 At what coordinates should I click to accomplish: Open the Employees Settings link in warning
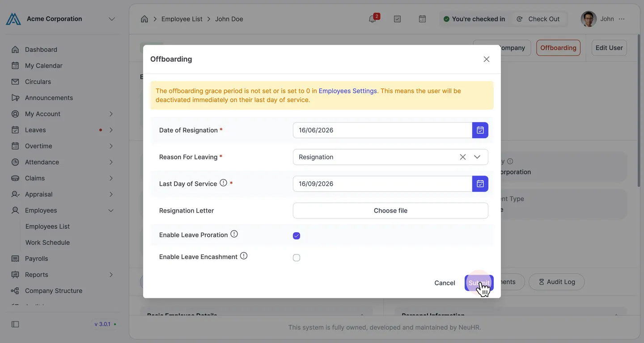348,91
